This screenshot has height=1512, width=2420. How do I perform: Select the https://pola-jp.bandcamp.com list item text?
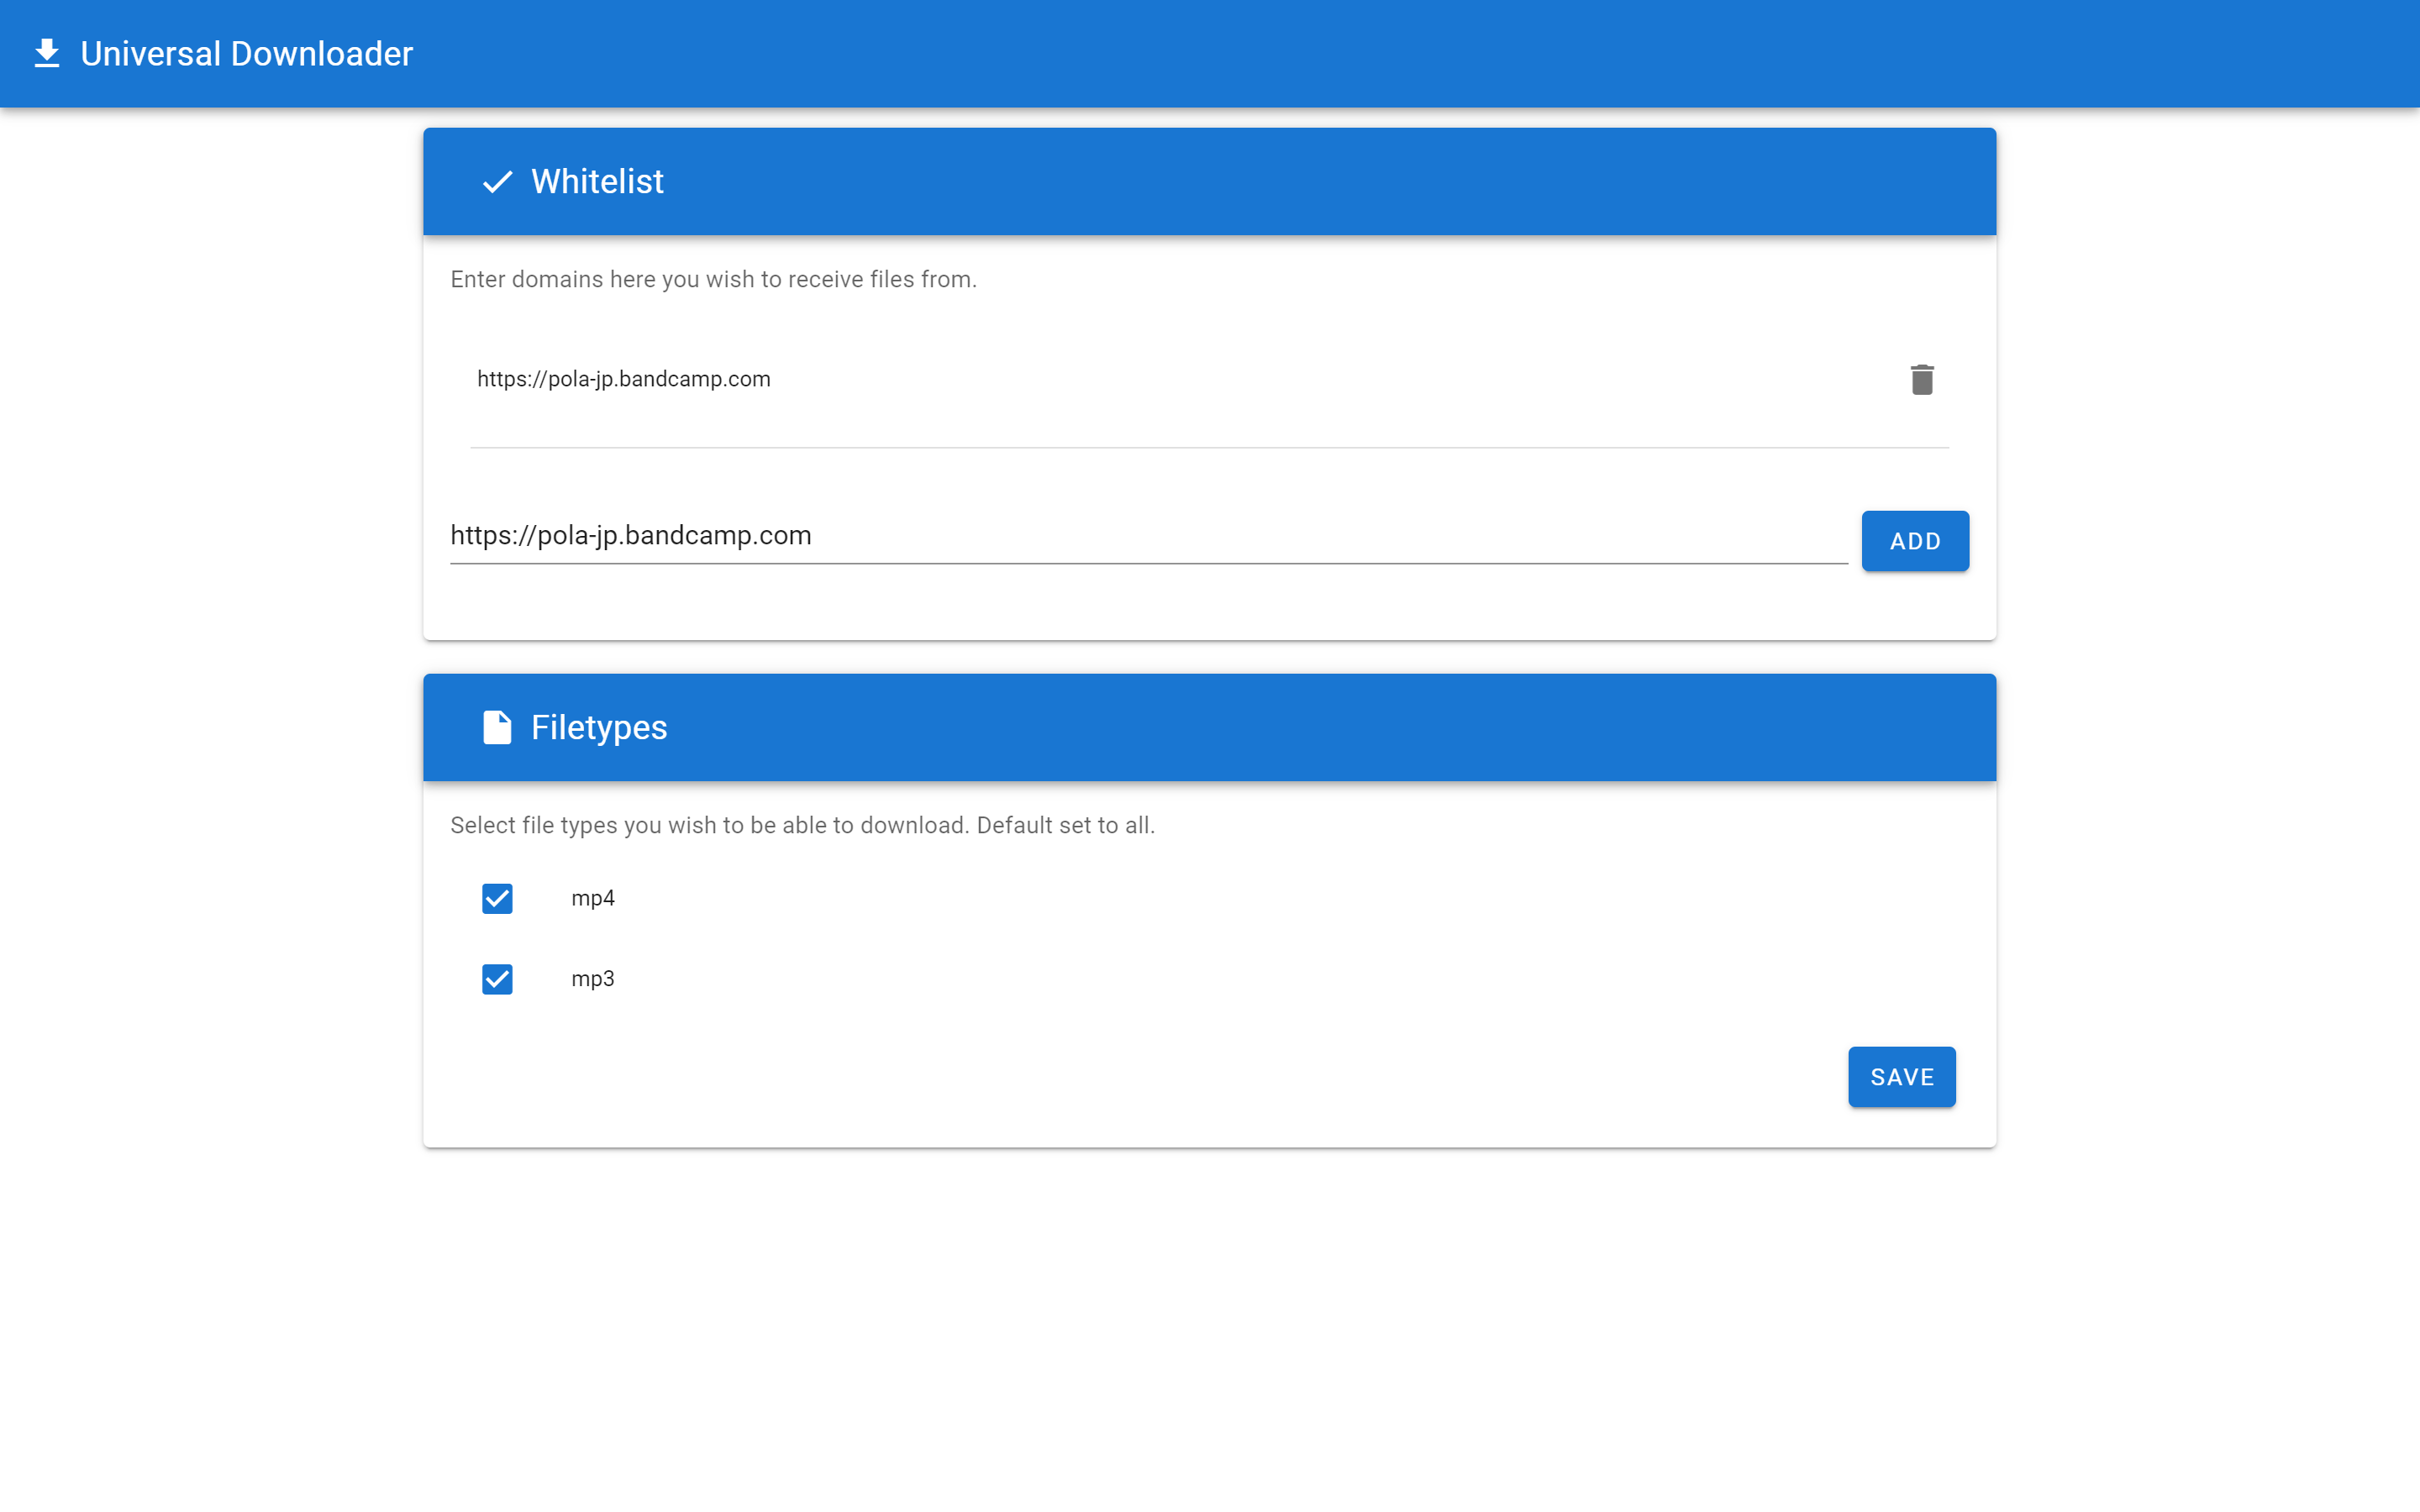click(x=623, y=379)
